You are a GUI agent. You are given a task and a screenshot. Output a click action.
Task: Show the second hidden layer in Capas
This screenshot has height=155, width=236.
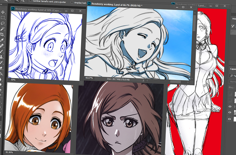pyautogui.click(x=230, y=100)
